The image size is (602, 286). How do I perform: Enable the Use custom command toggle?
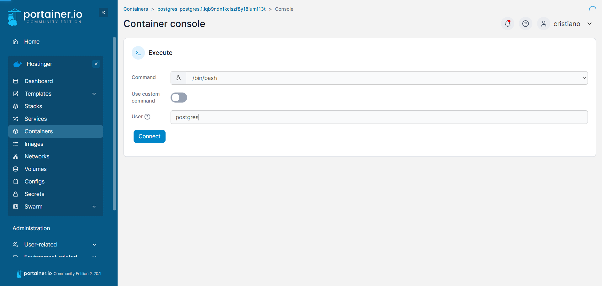[x=179, y=98]
